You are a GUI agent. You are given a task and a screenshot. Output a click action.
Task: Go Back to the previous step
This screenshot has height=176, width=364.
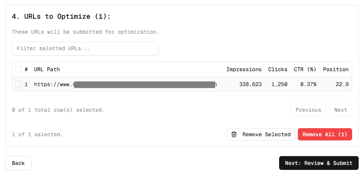tap(18, 163)
